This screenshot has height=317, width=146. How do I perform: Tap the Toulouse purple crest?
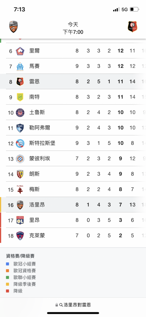point(20,113)
